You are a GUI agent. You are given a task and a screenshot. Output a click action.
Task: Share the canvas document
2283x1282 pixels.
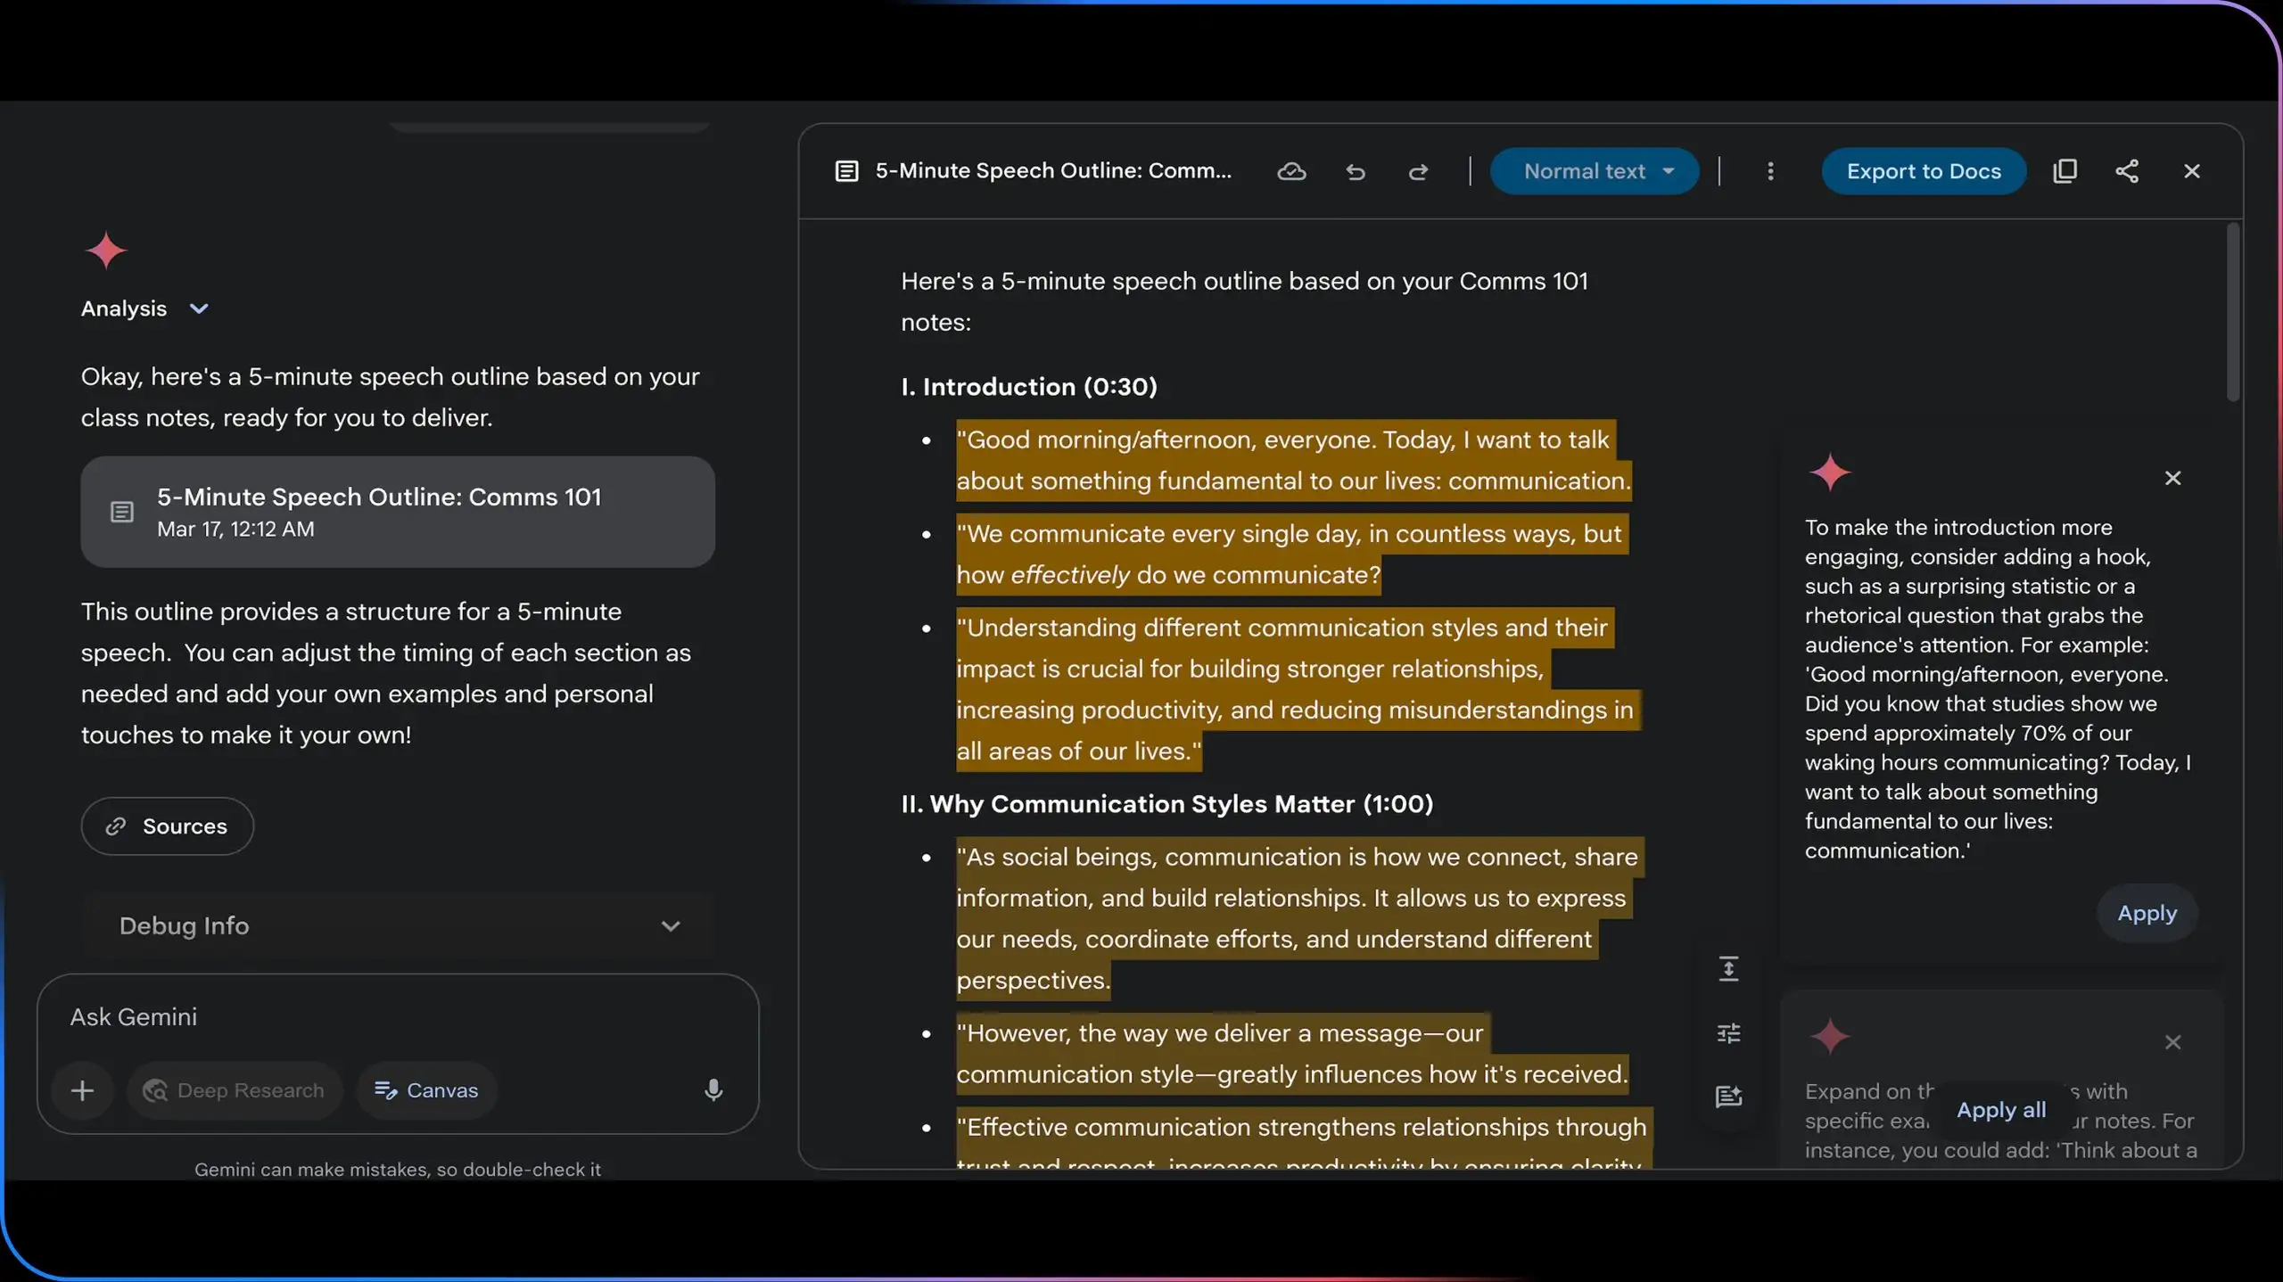point(2127,171)
